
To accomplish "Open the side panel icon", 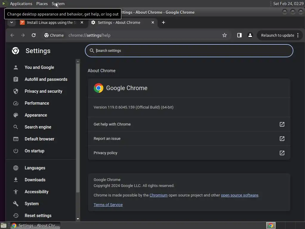I will pos(239,35).
